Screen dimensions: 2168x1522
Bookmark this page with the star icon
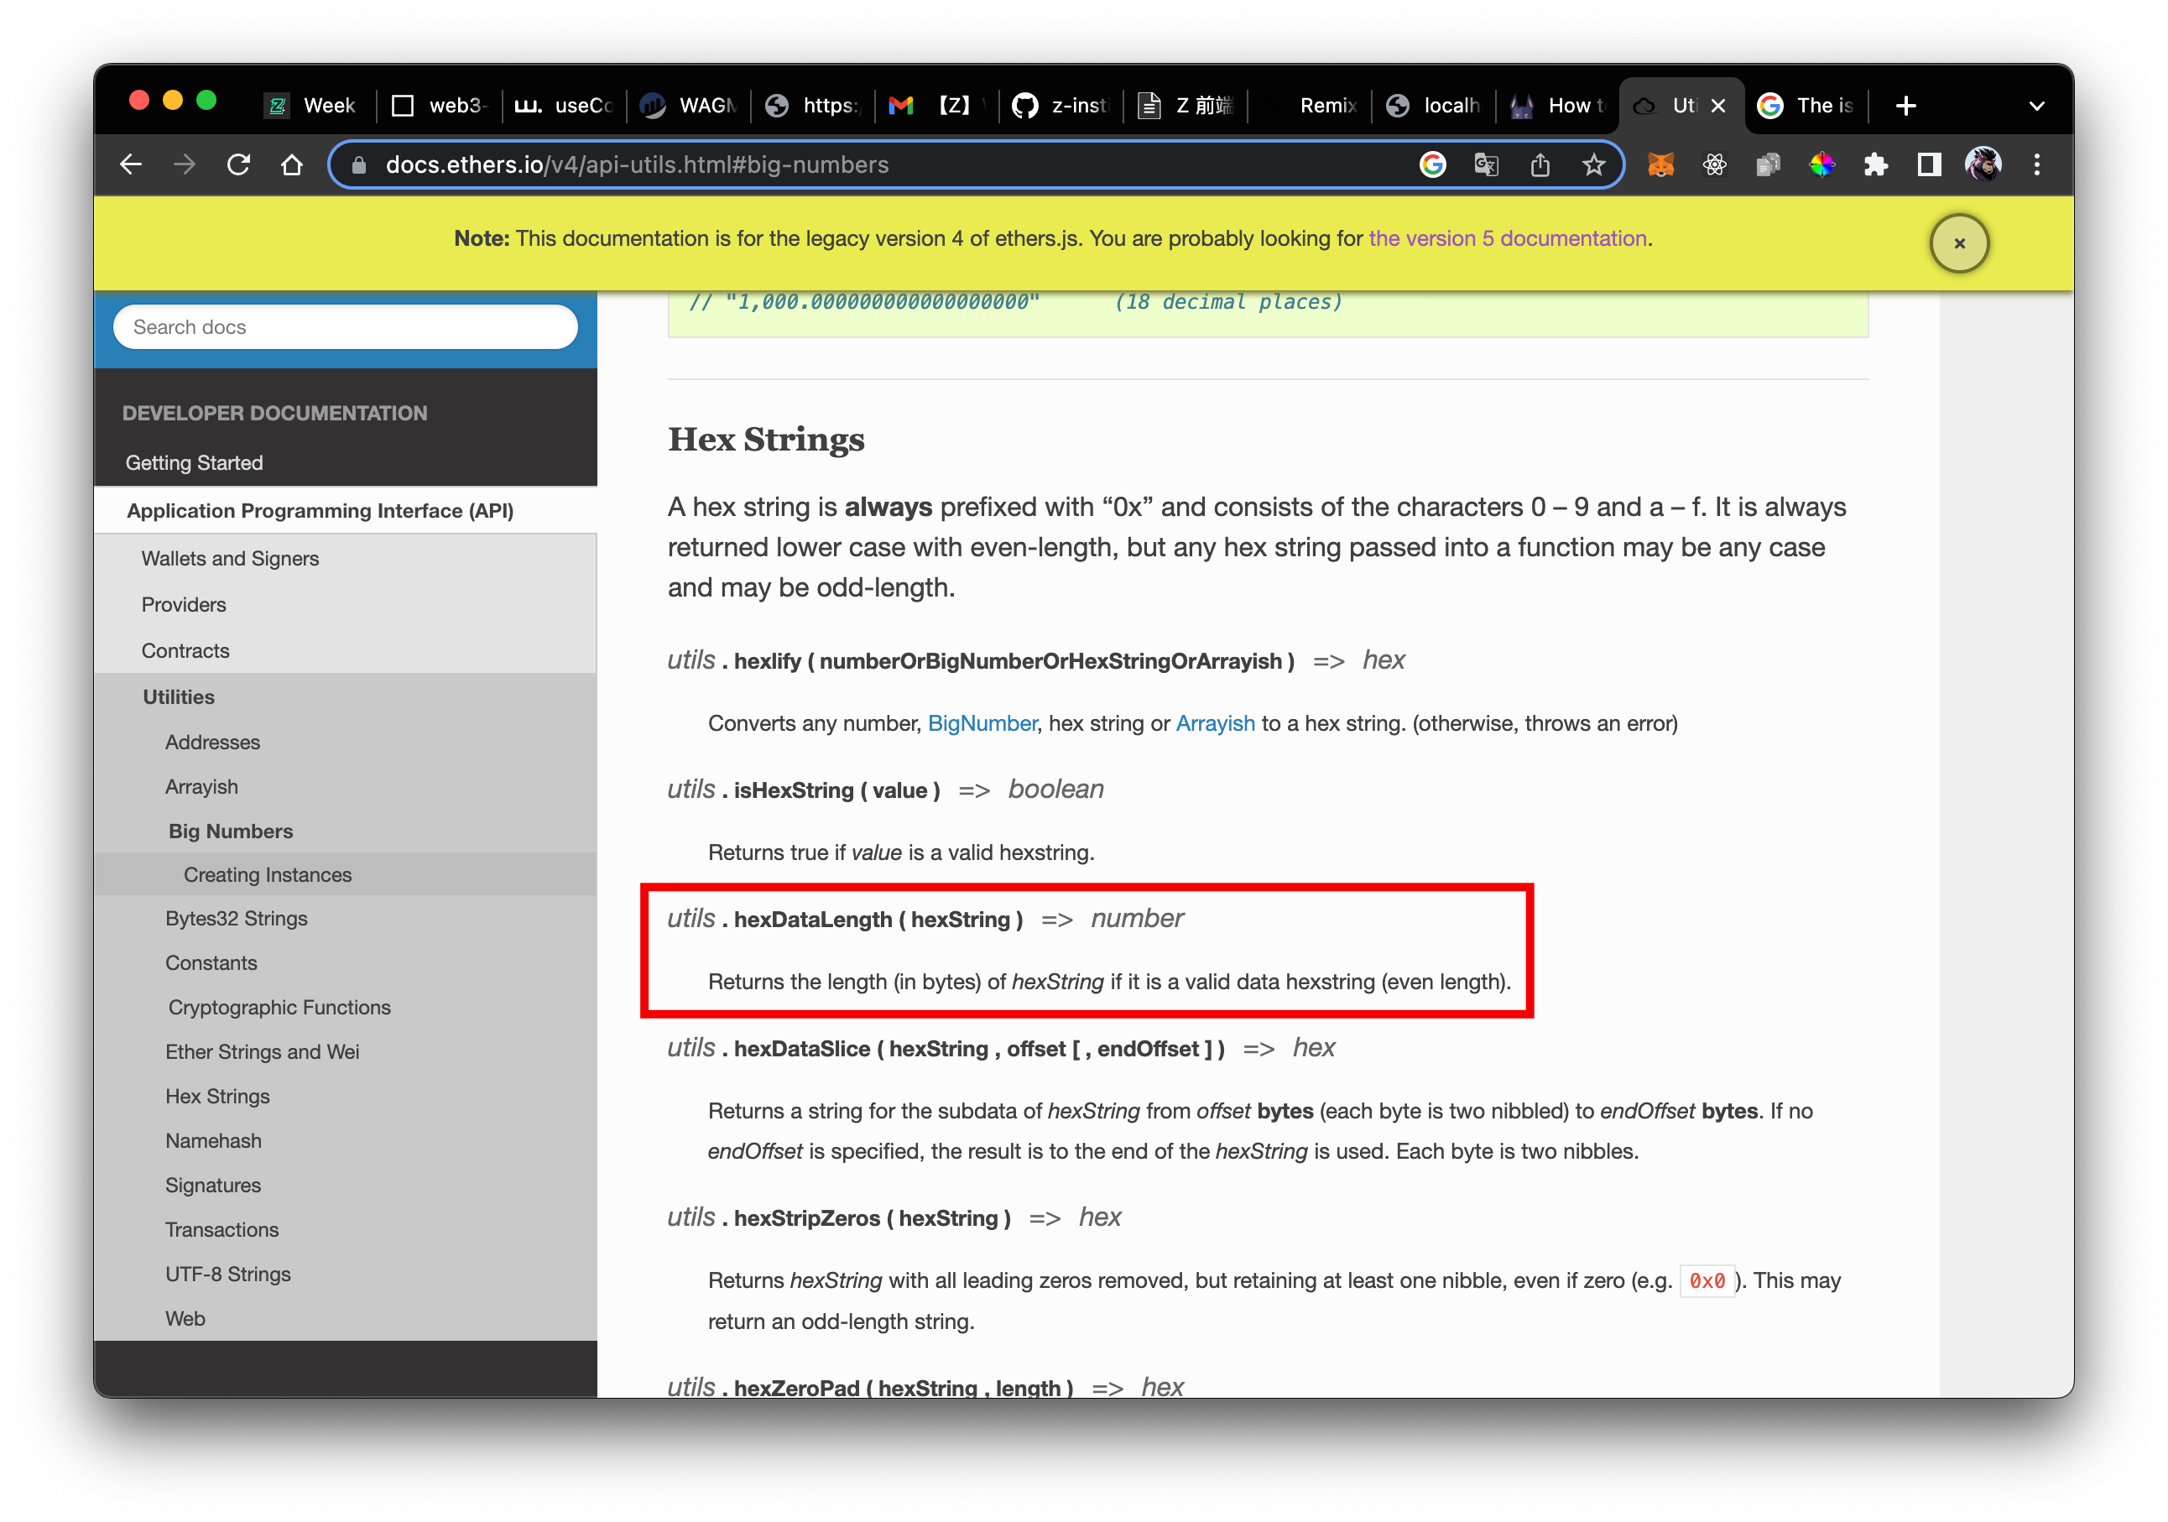click(x=1593, y=165)
